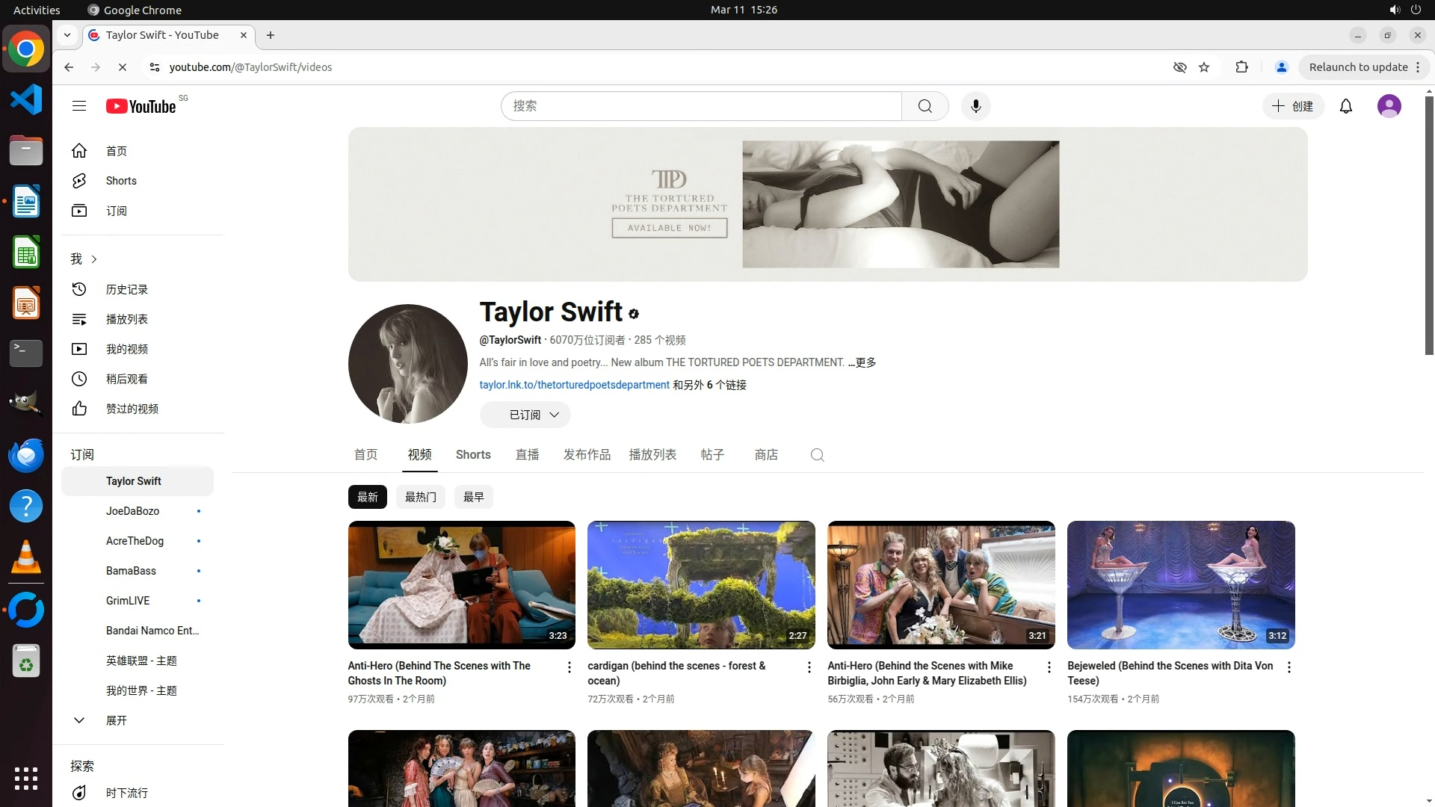
Task: Toggle the hamburger guide menu
Action: point(79,106)
